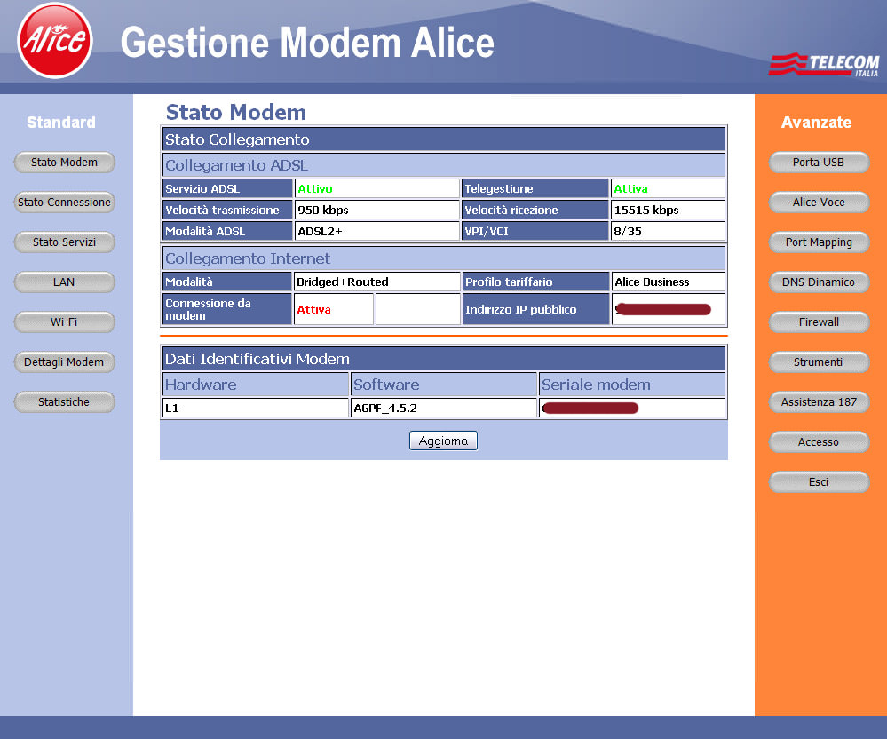Open the Wi-Fi settings page
This screenshot has width=887, height=739.
(x=64, y=322)
